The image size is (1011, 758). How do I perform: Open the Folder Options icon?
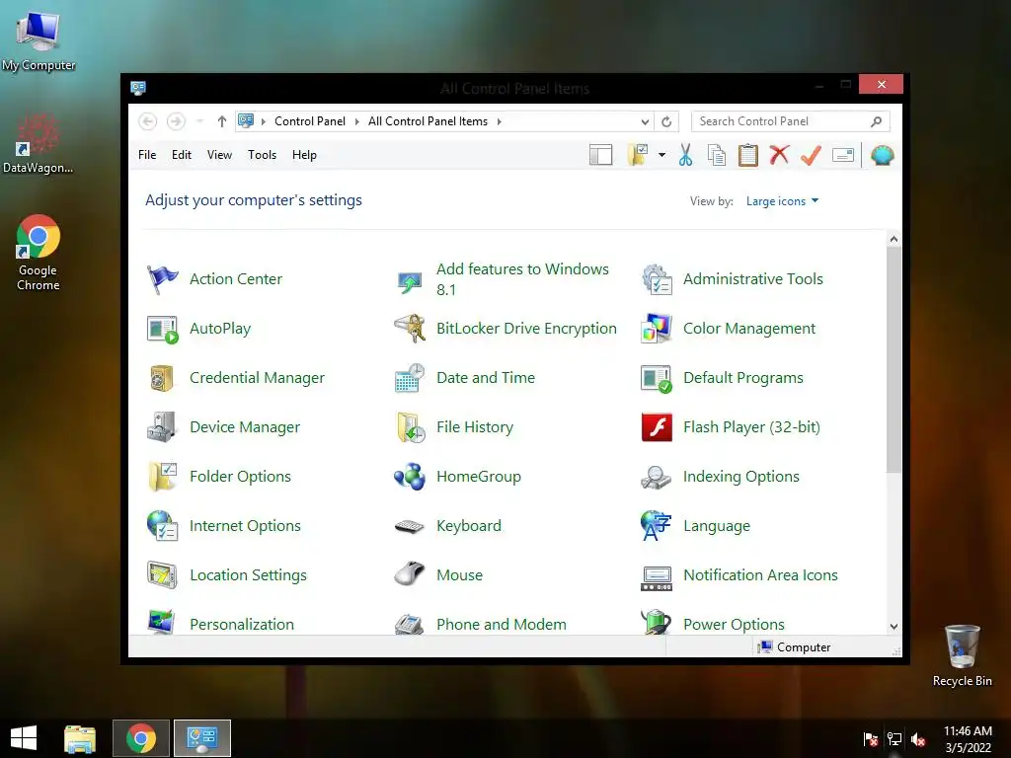coord(162,477)
